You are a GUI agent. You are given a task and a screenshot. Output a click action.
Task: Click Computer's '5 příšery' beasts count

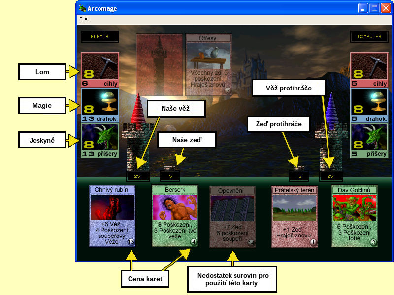click(369, 154)
